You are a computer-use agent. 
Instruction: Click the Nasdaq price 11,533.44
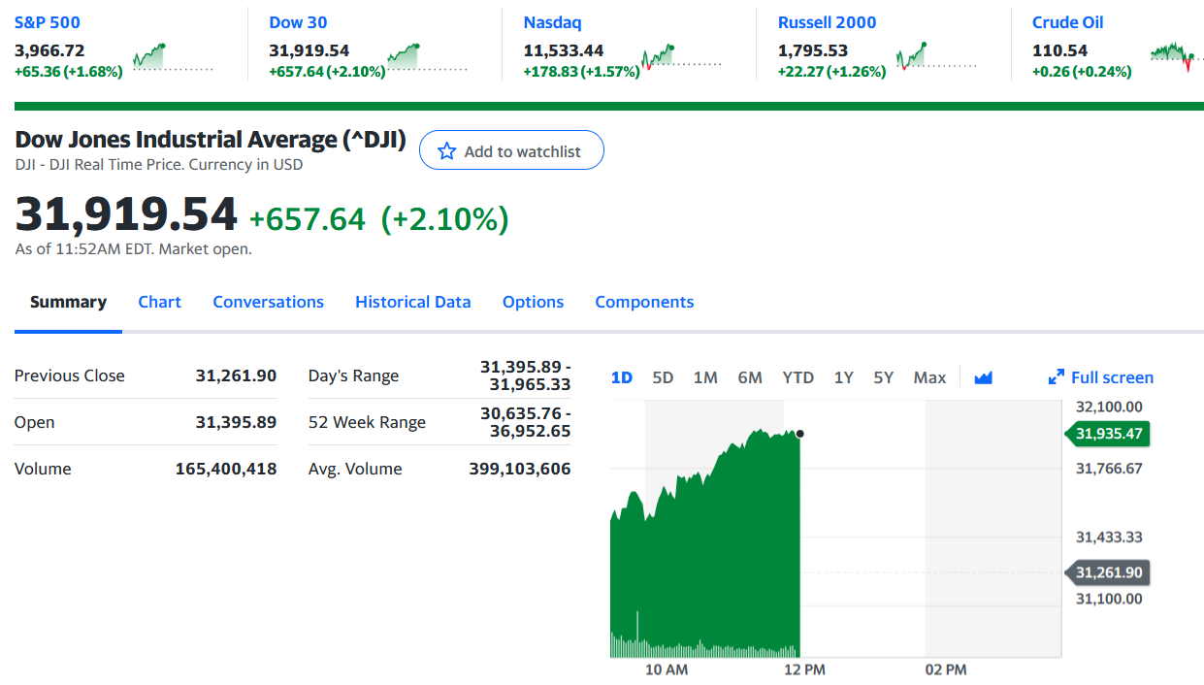tap(564, 50)
